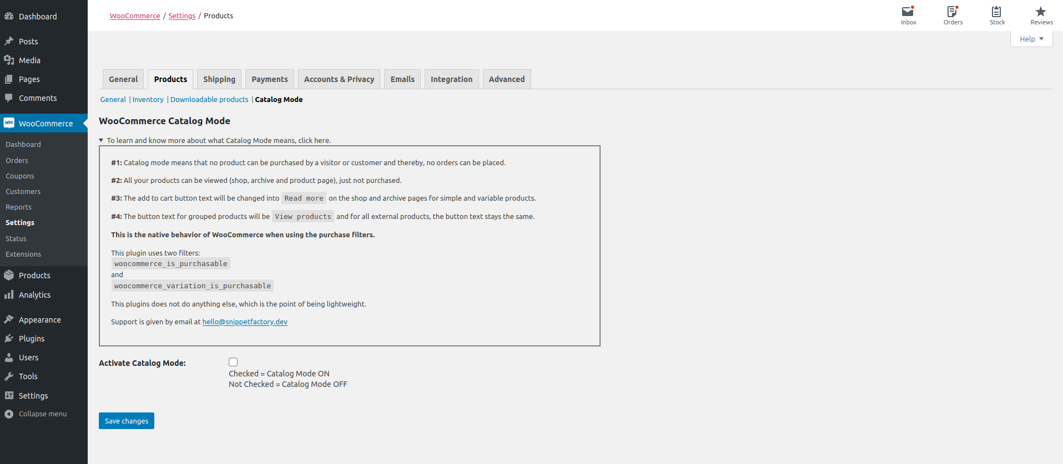Viewport: 1063px width, 464px height.
Task: Open the Integration tab
Action: click(x=452, y=79)
